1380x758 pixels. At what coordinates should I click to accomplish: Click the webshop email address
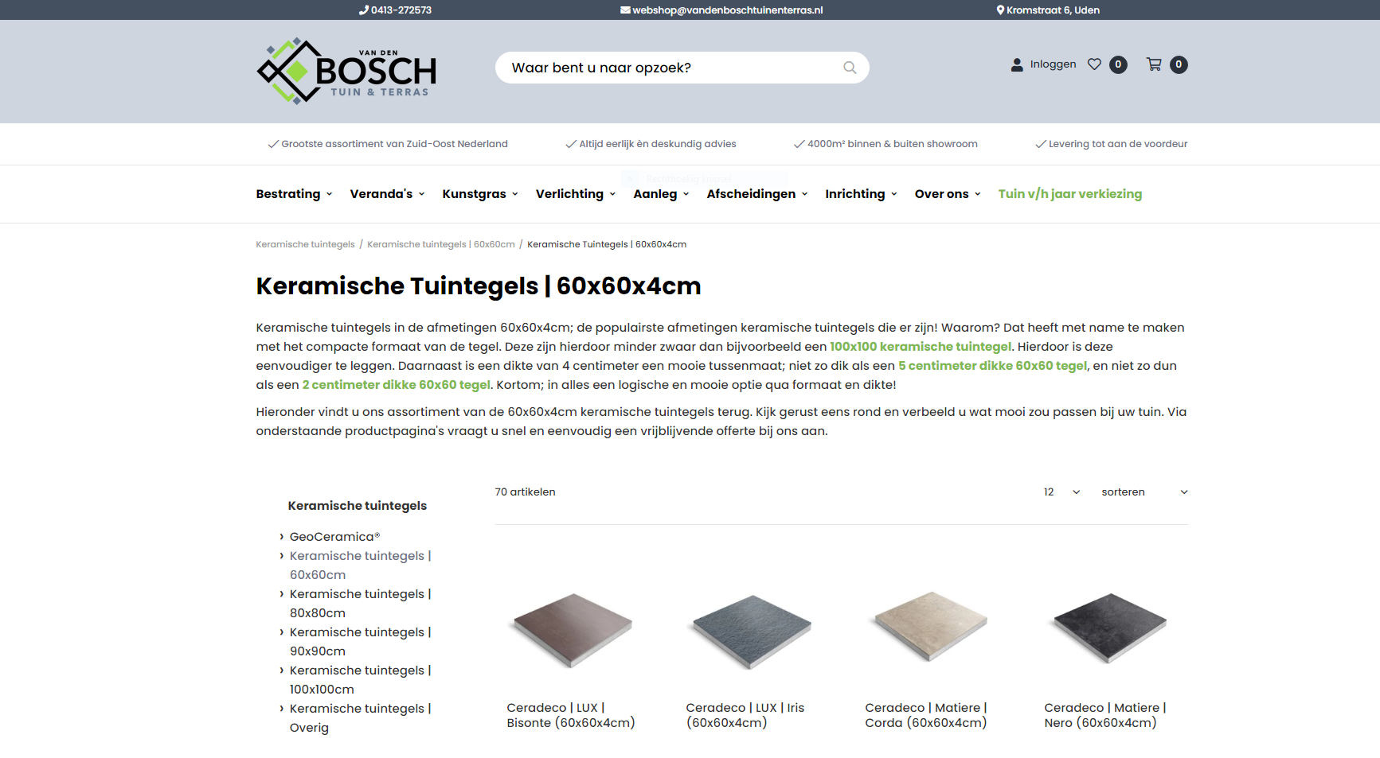click(x=721, y=10)
